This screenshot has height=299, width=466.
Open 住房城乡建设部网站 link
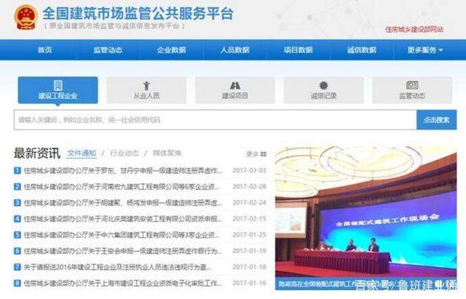pos(414,29)
